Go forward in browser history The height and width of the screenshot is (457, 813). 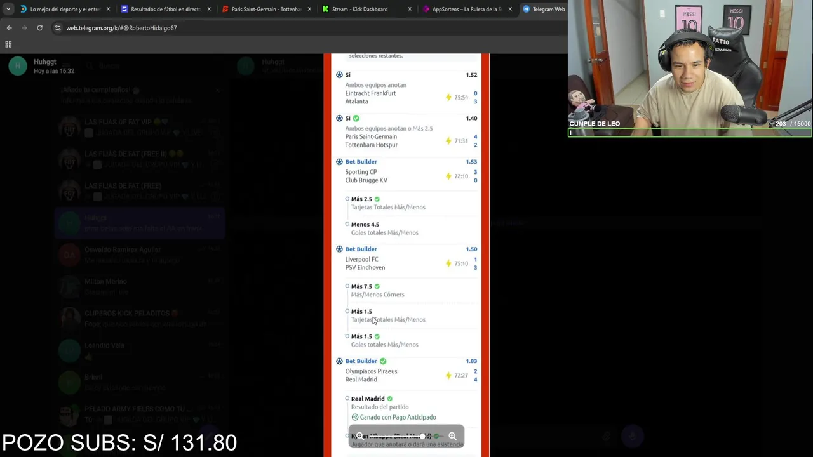point(25,28)
